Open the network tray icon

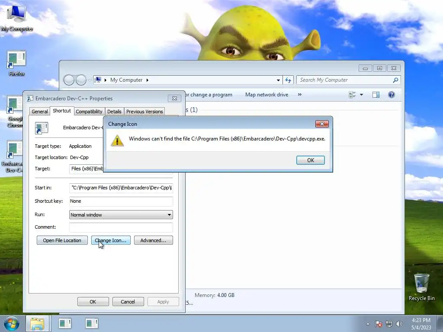389,324
